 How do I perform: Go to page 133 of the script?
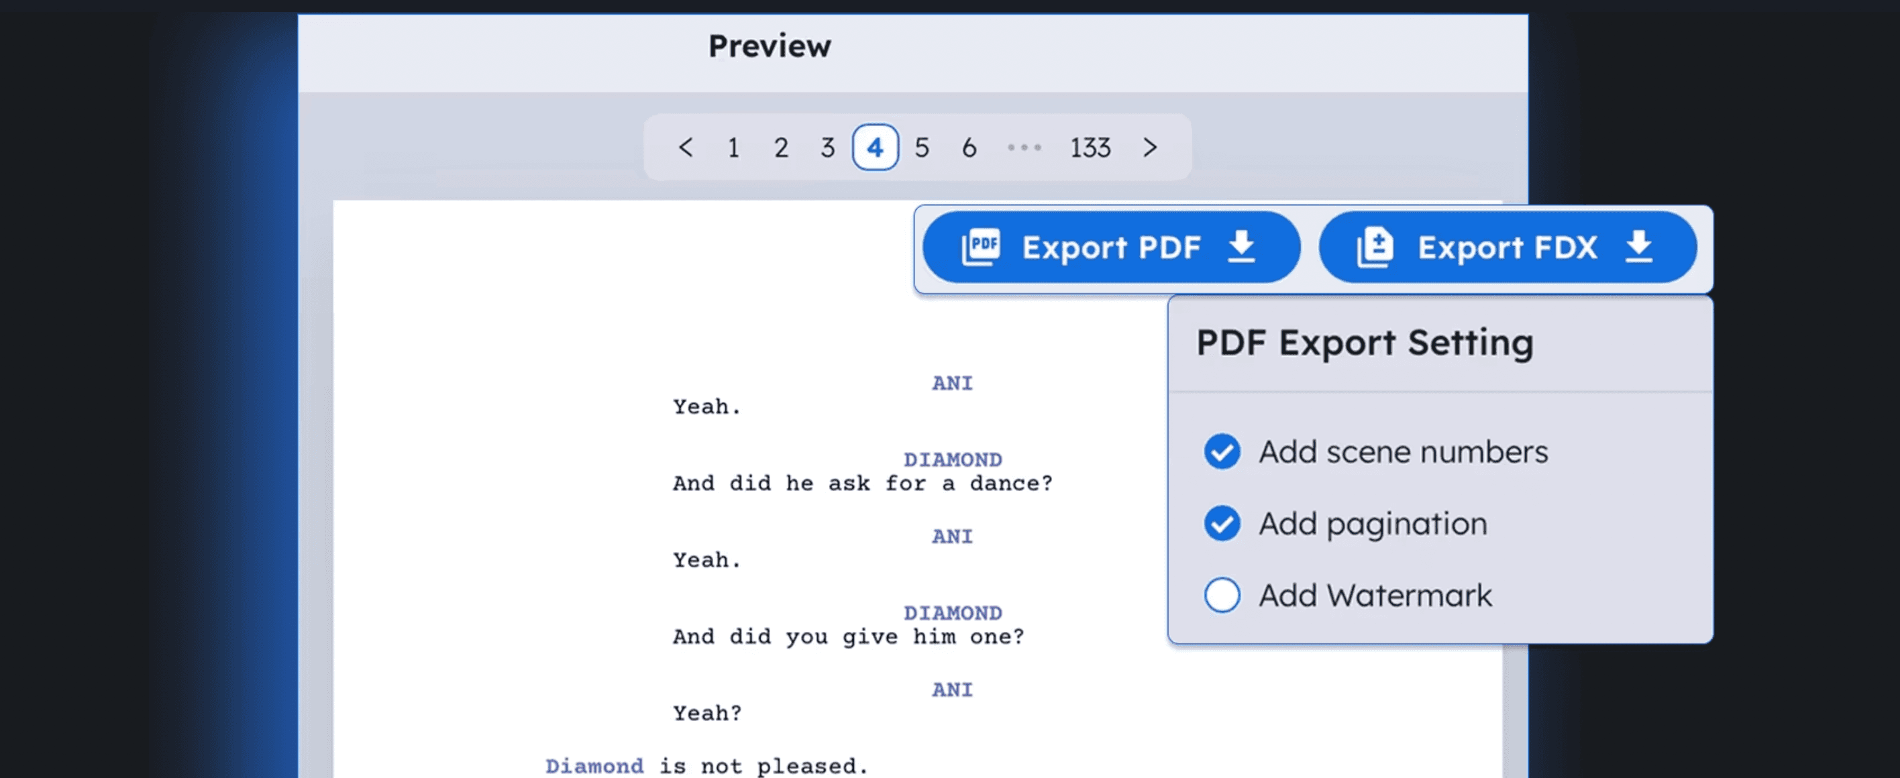(1090, 147)
